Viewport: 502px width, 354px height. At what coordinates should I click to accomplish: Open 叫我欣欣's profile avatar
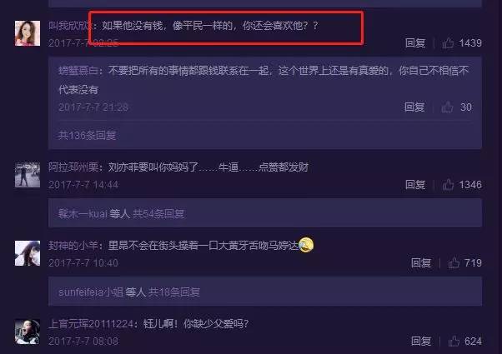coord(28,33)
